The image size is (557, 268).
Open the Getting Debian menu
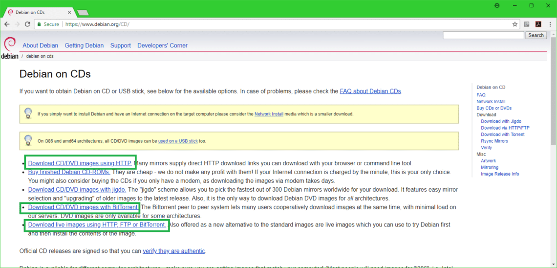click(x=84, y=45)
